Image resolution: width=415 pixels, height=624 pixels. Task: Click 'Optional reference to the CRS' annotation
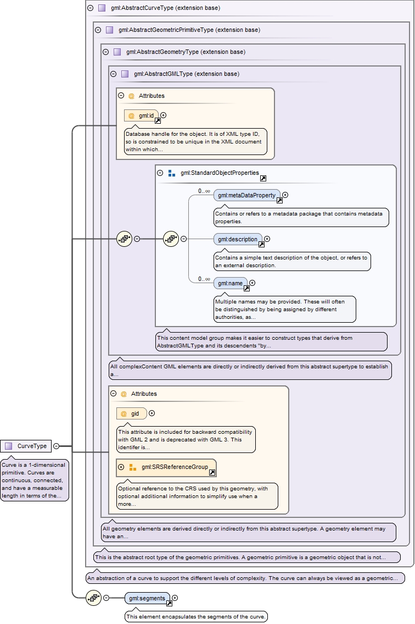click(197, 496)
